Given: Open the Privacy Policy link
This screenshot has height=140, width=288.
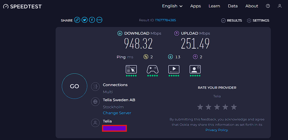Looking at the screenshot, I should point(217,130).
